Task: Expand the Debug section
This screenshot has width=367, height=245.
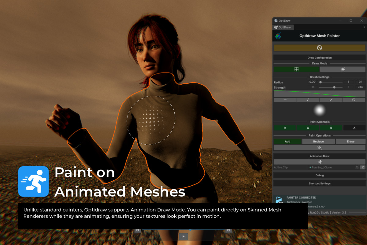Action: tap(319, 175)
